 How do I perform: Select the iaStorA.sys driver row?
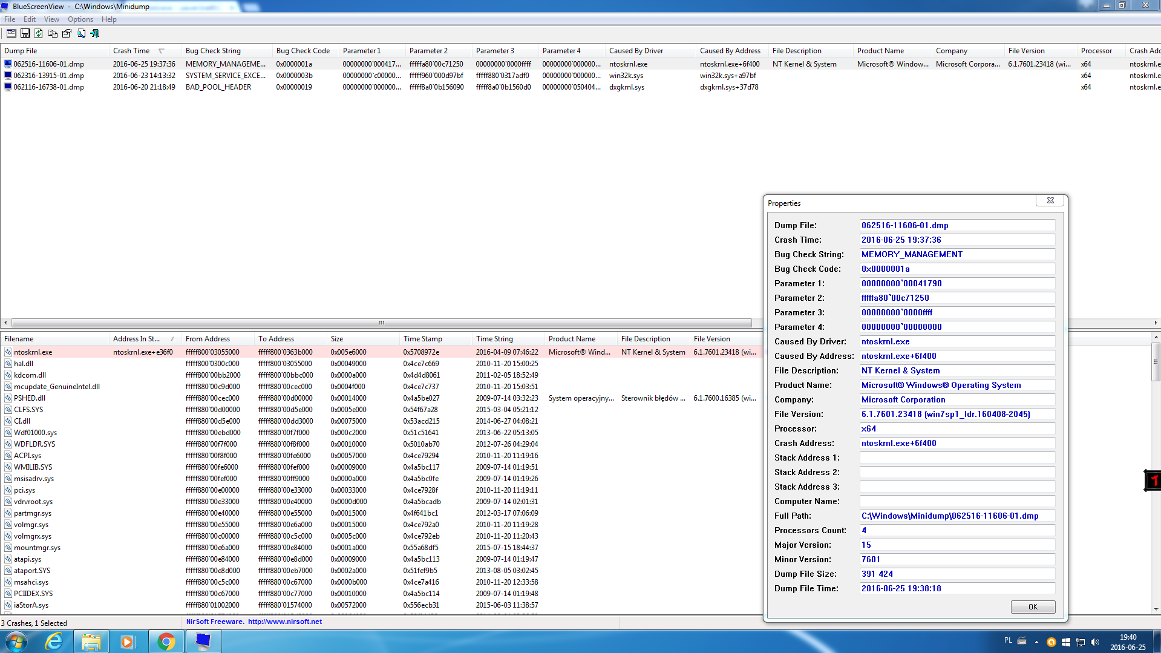tap(381, 605)
